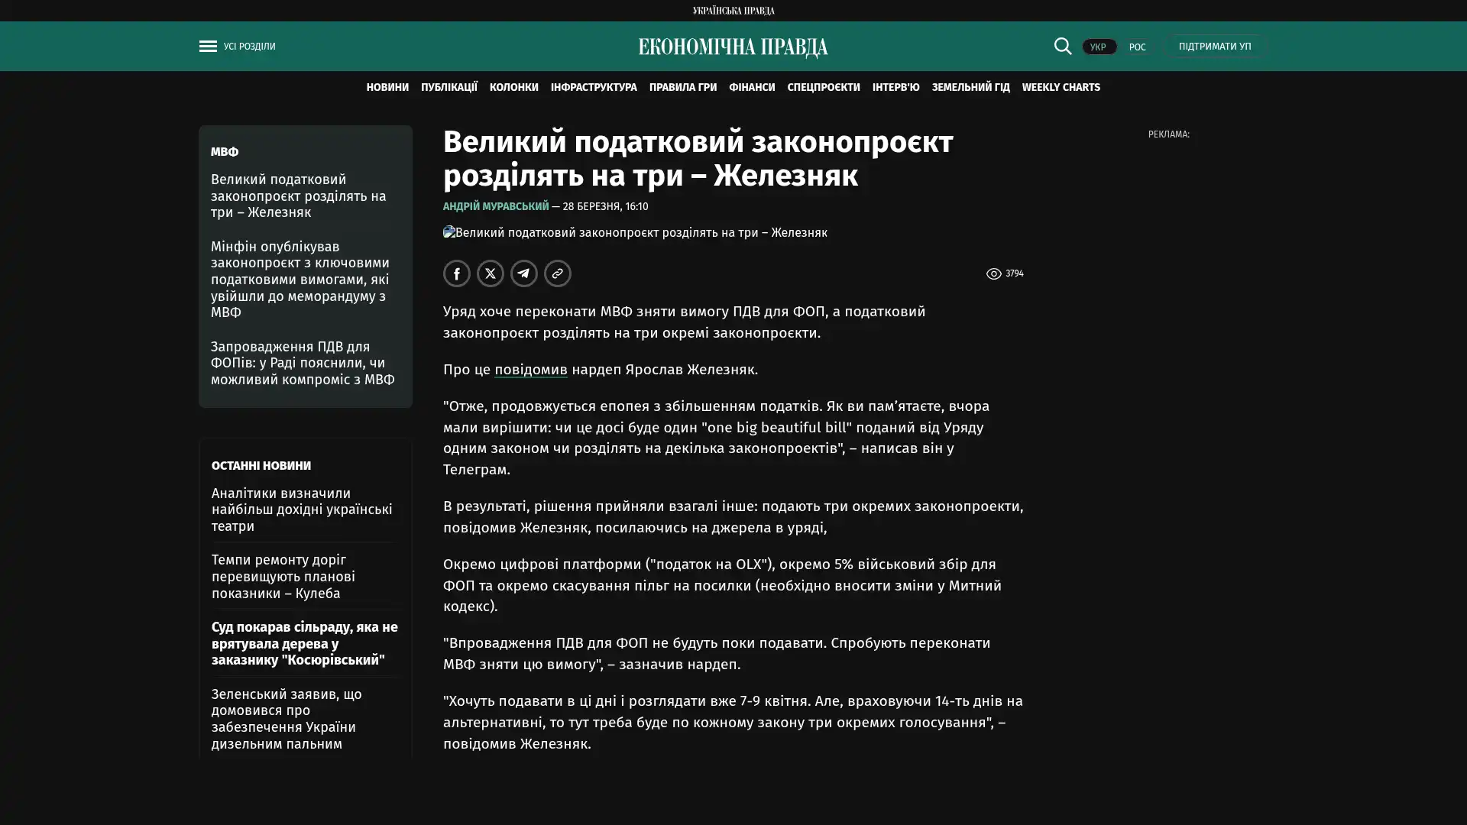Open news about most profitable Ukrainian theaters
Image resolution: width=1467 pixels, height=825 pixels.
point(302,510)
